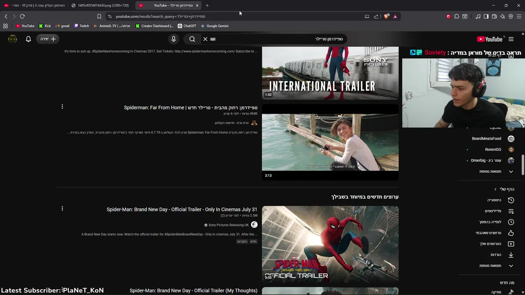The image size is (525, 295).
Task: Reload the page
Action: (x=22, y=16)
